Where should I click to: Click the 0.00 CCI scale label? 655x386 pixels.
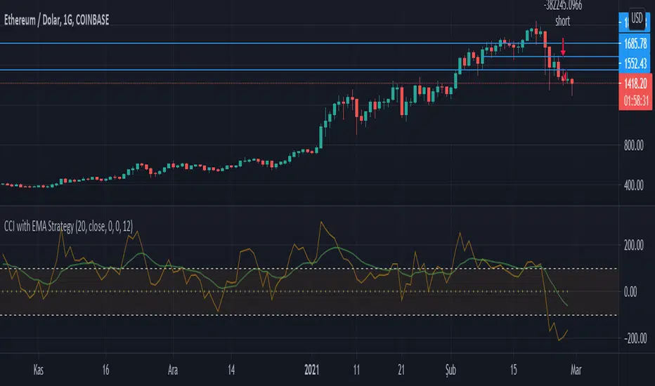pyautogui.click(x=630, y=292)
